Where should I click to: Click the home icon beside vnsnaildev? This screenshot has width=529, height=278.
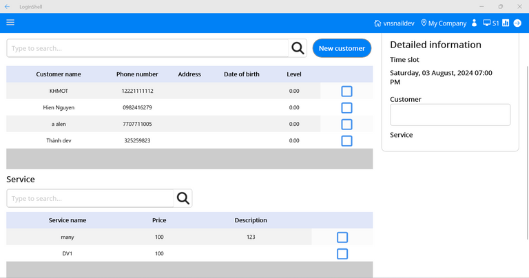pyautogui.click(x=377, y=23)
